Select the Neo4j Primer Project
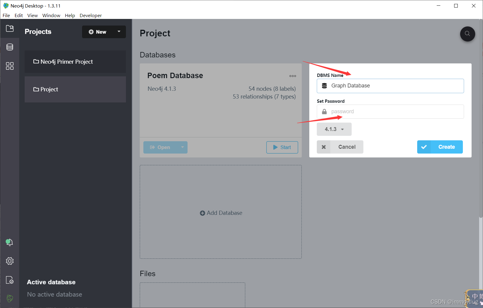 coord(75,62)
